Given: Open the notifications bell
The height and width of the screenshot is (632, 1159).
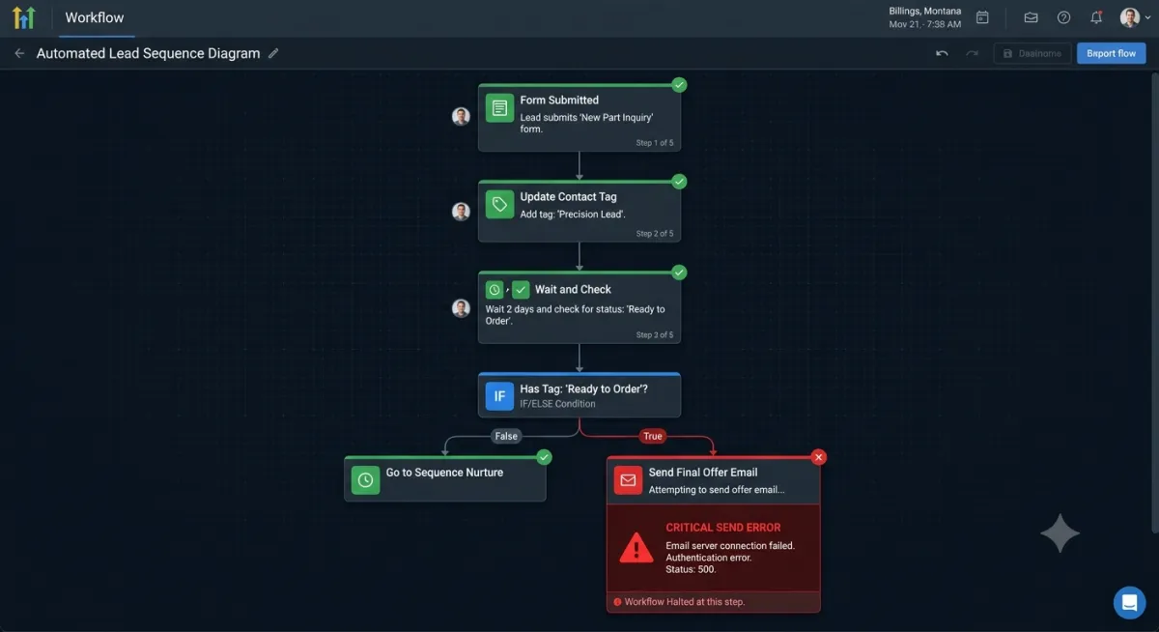Looking at the screenshot, I should pos(1096,17).
